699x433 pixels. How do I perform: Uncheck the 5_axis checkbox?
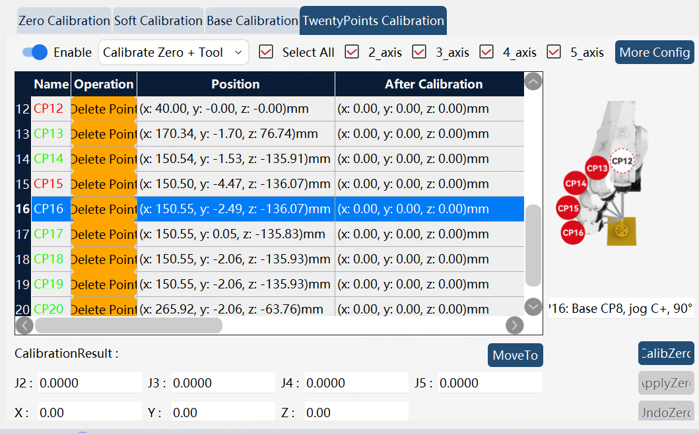pos(554,51)
